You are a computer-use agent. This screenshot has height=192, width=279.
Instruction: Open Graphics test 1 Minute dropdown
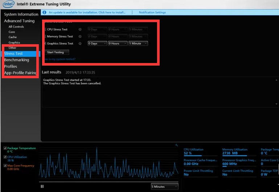(138, 43)
